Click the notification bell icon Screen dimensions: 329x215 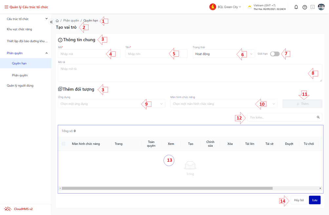click(296, 7)
